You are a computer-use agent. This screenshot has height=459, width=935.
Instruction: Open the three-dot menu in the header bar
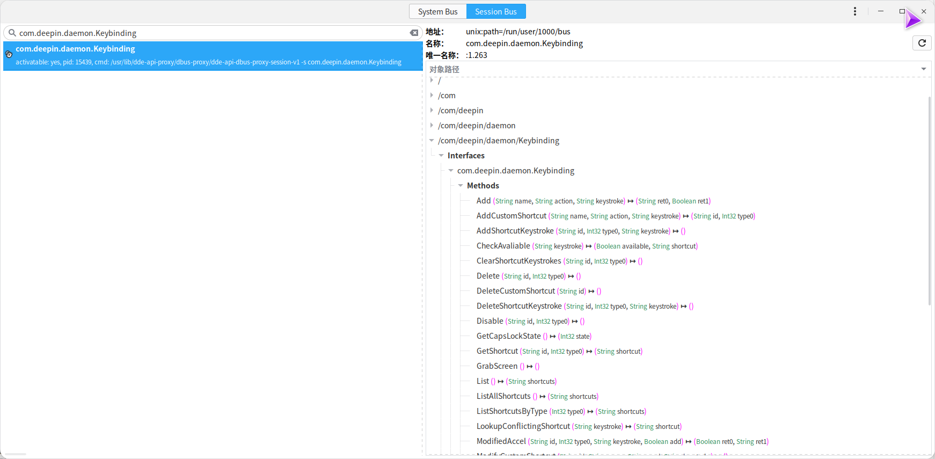[x=854, y=11]
